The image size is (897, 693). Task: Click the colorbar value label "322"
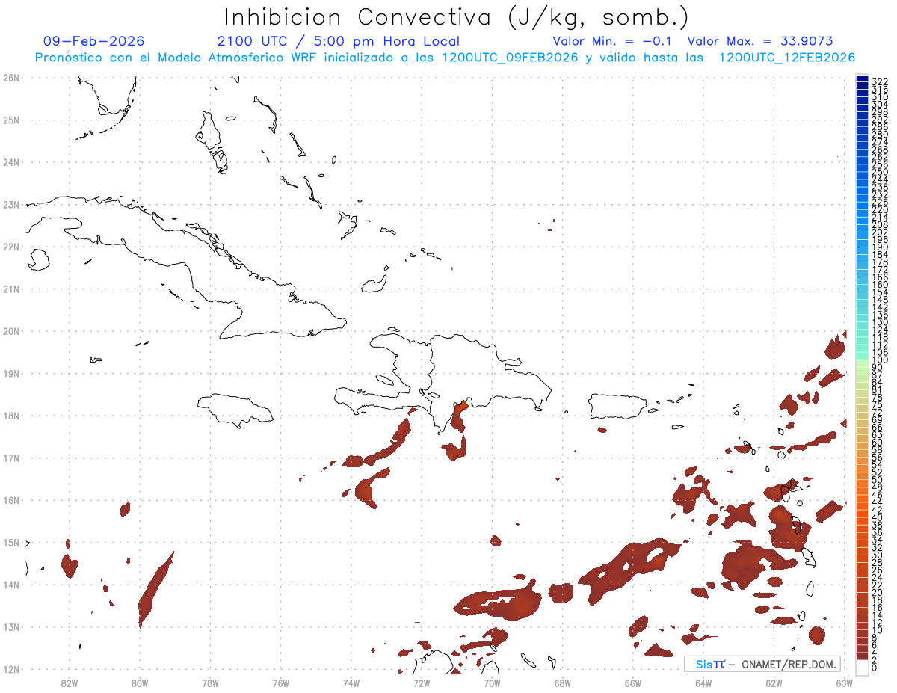(880, 81)
